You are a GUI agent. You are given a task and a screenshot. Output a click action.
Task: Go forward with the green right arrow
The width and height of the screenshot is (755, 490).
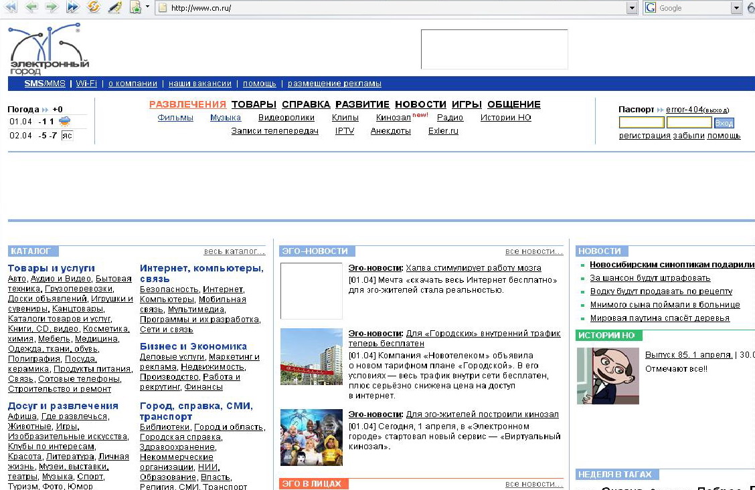coord(52,7)
